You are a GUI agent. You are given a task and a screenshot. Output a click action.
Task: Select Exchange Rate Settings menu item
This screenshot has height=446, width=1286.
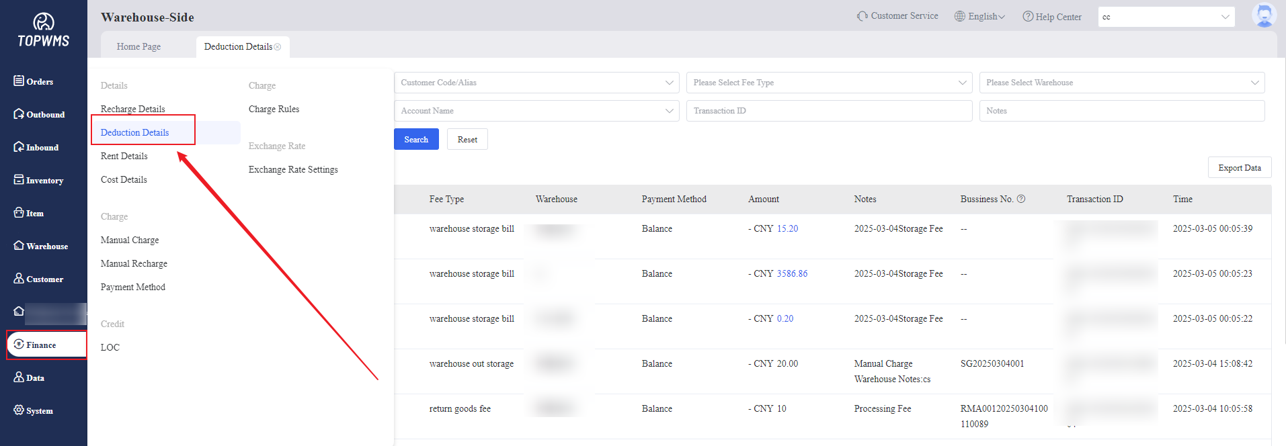pos(293,170)
